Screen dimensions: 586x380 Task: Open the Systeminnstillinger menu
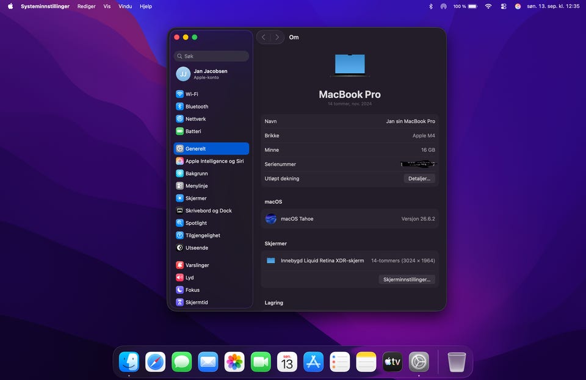(45, 6)
